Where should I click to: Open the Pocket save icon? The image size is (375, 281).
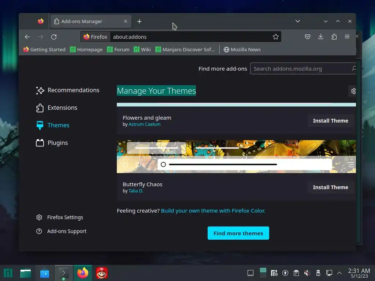pyautogui.click(x=308, y=37)
